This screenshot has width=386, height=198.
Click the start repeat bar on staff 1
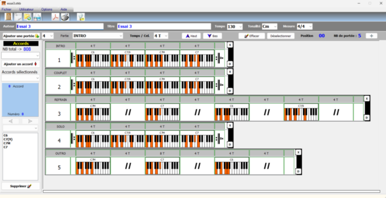73,58
